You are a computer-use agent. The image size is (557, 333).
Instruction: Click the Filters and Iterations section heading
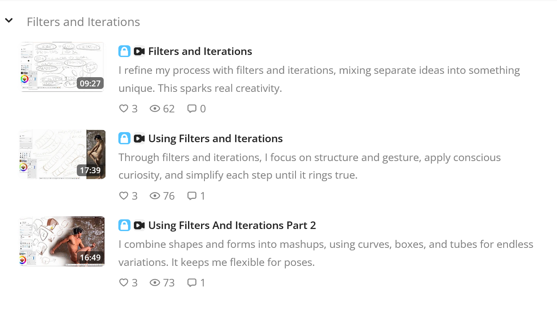click(x=83, y=22)
